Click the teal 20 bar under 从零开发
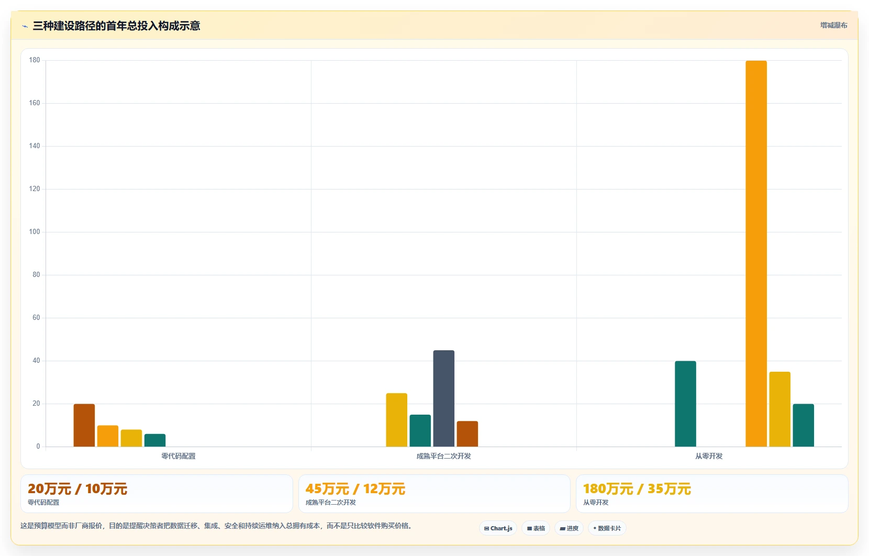The width and height of the screenshot is (869, 556). pyautogui.click(x=803, y=425)
